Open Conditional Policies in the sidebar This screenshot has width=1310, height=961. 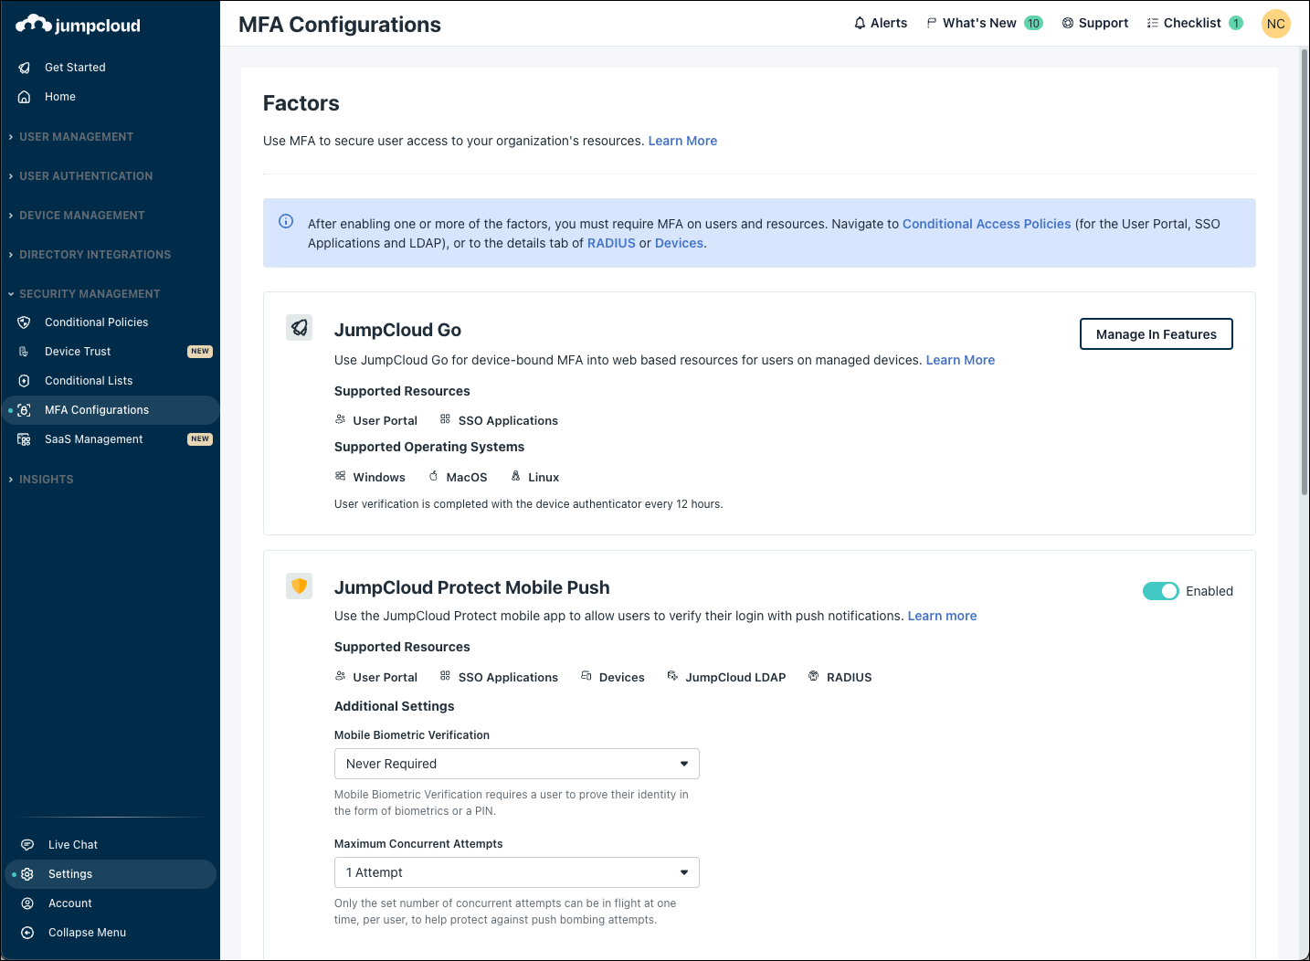coord(97,322)
